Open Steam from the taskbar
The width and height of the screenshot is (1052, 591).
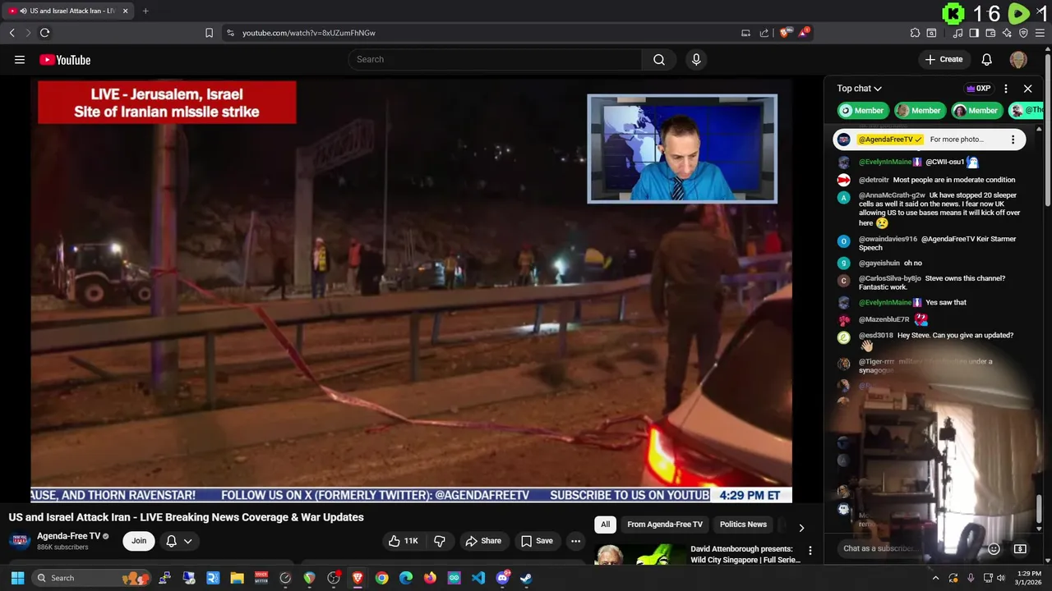click(x=526, y=578)
